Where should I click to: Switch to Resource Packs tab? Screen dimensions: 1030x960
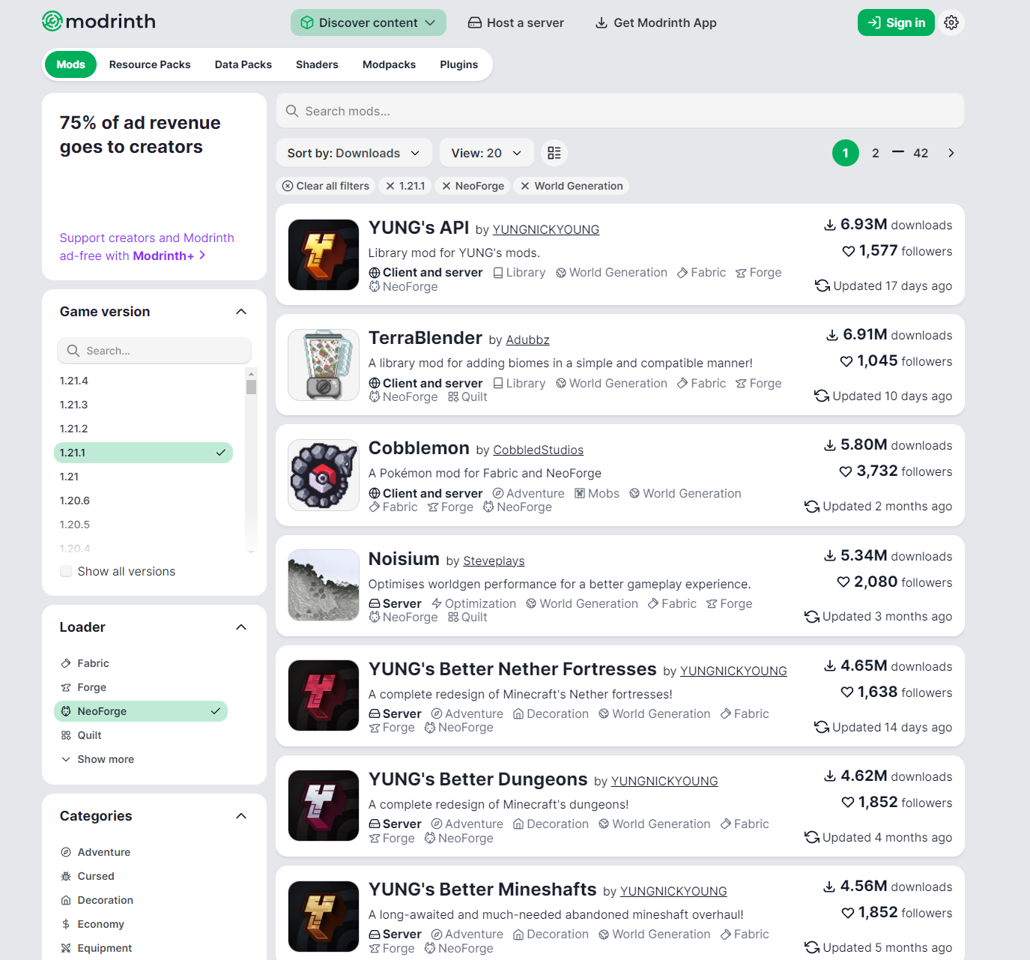[150, 64]
